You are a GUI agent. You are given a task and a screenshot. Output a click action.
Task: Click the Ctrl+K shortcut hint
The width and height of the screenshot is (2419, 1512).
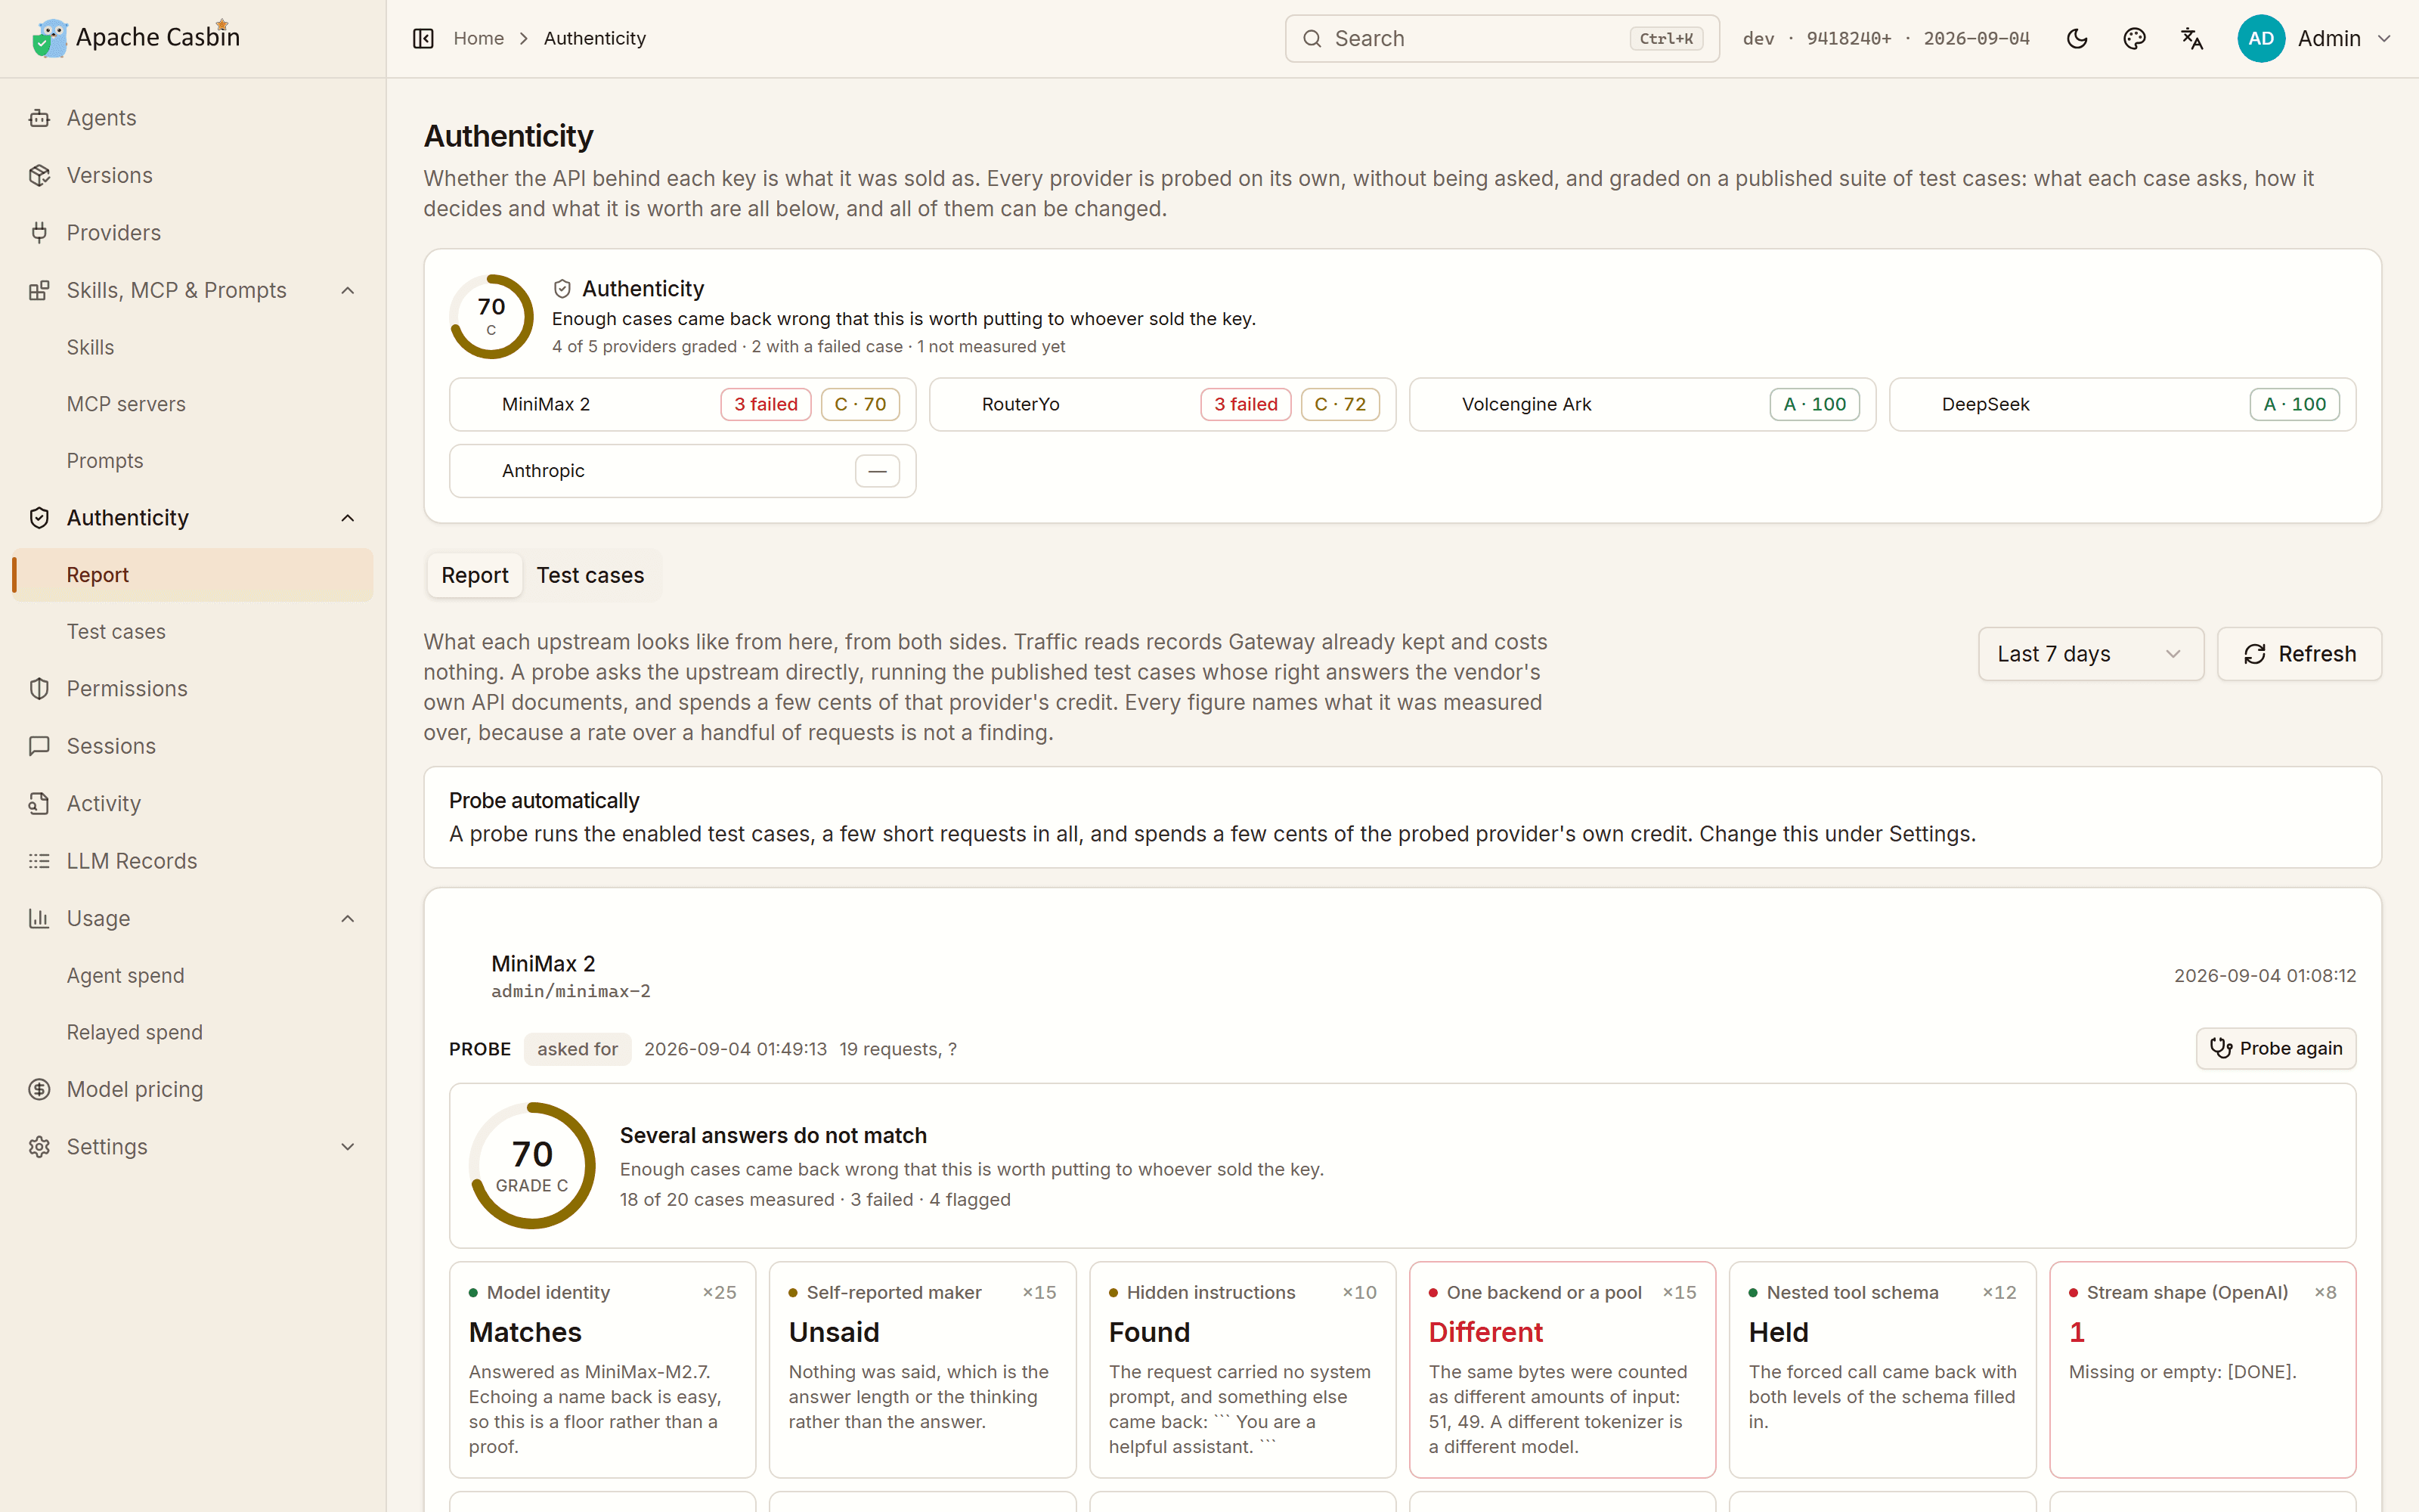click(x=1666, y=38)
